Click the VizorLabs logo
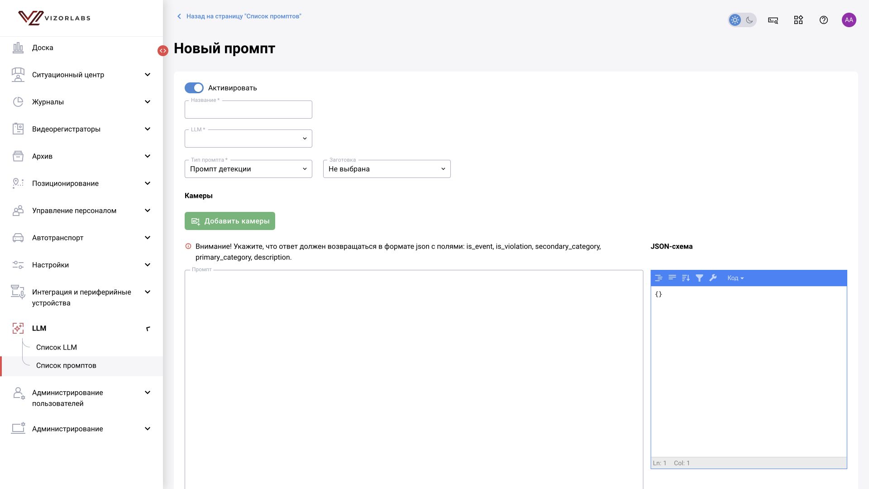Screen dimensions: 869x489 pos(54,18)
